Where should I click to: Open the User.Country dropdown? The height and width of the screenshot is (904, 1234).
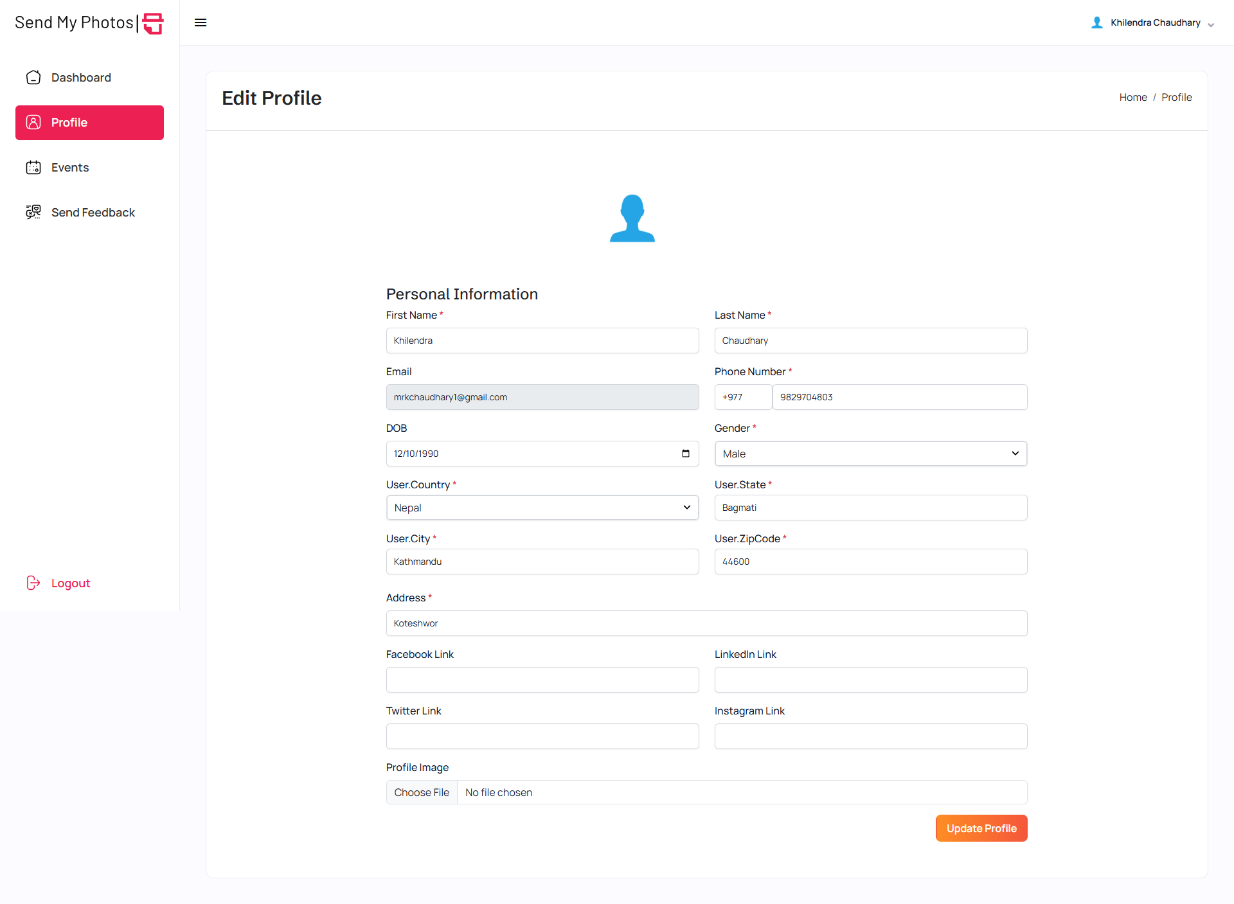click(542, 508)
